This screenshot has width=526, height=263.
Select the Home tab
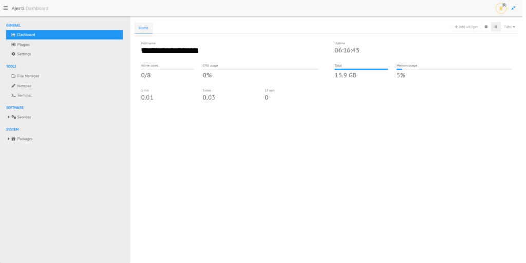pyautogui.click(x=144, y=28)
